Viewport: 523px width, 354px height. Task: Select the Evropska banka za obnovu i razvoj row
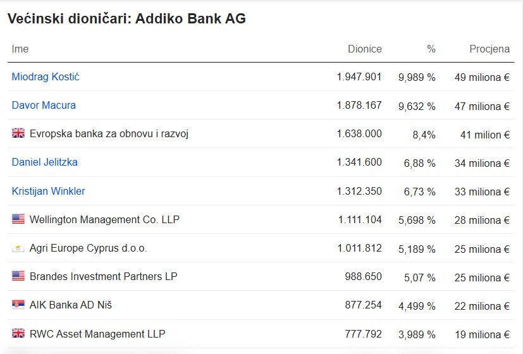point(261,133)
